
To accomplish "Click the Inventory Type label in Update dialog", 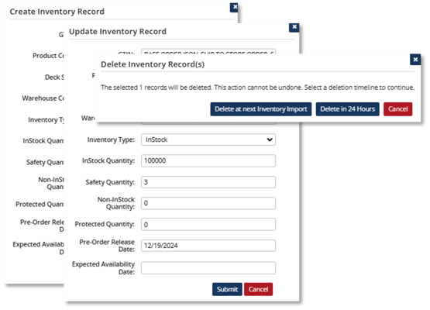I will [x=111, y=139].
